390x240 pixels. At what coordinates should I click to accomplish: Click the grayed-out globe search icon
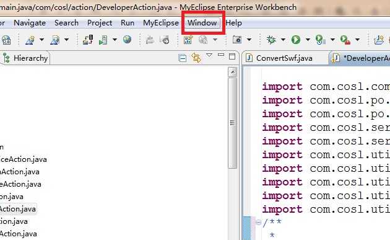click(203, 40)
